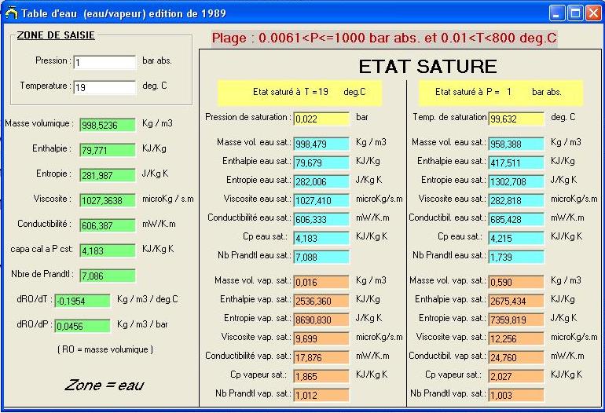Image resolution: width=605 pixels, height=413 pixels.
Task: Click Masse vol. vap. sat. value 0,590
Action: (x=516, y=282)
